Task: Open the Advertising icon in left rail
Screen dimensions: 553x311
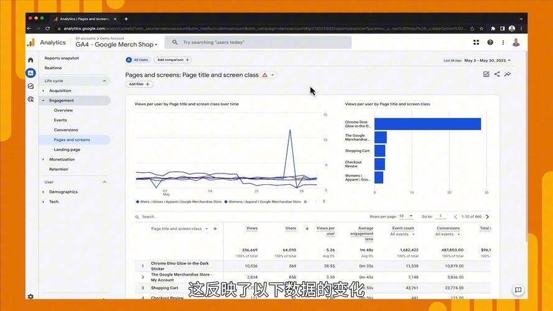Action: [30, 99]
